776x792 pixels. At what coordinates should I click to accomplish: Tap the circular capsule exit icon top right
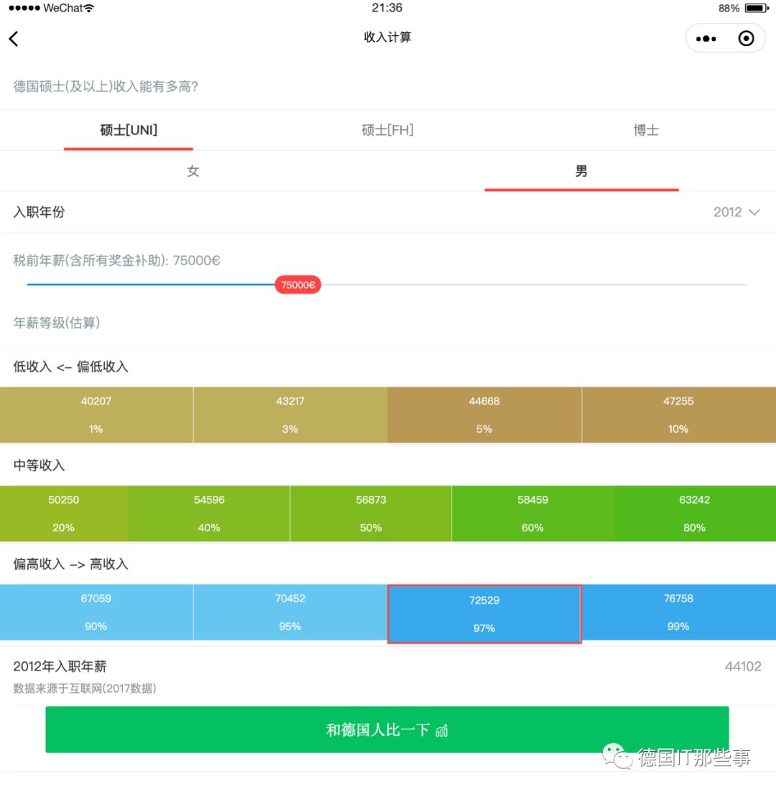745,38
